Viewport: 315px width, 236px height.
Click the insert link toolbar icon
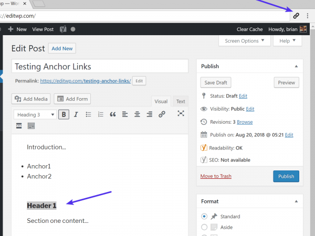(x=162, y=114)
